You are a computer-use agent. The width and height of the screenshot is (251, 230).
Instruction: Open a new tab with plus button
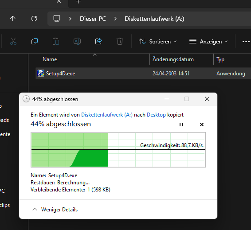point(78,2)
